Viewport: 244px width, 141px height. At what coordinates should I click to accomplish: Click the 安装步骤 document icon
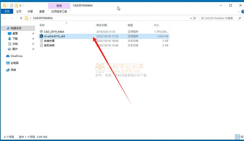[x=41, y=41]
